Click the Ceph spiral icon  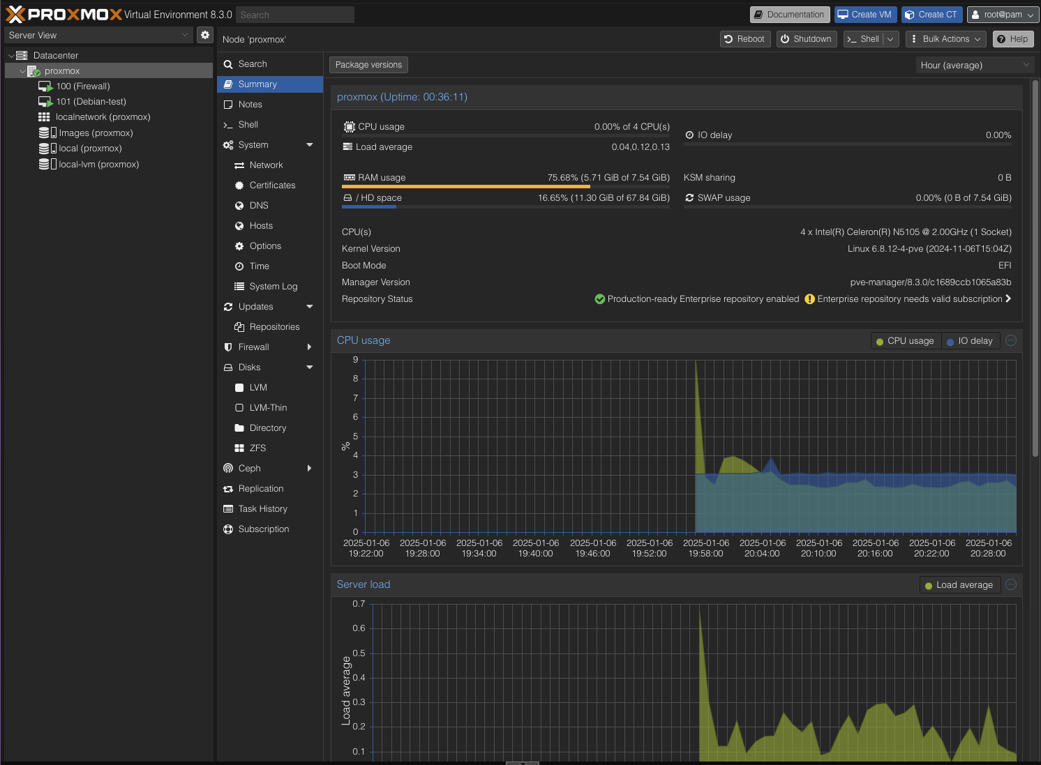[x=228, y=469]
